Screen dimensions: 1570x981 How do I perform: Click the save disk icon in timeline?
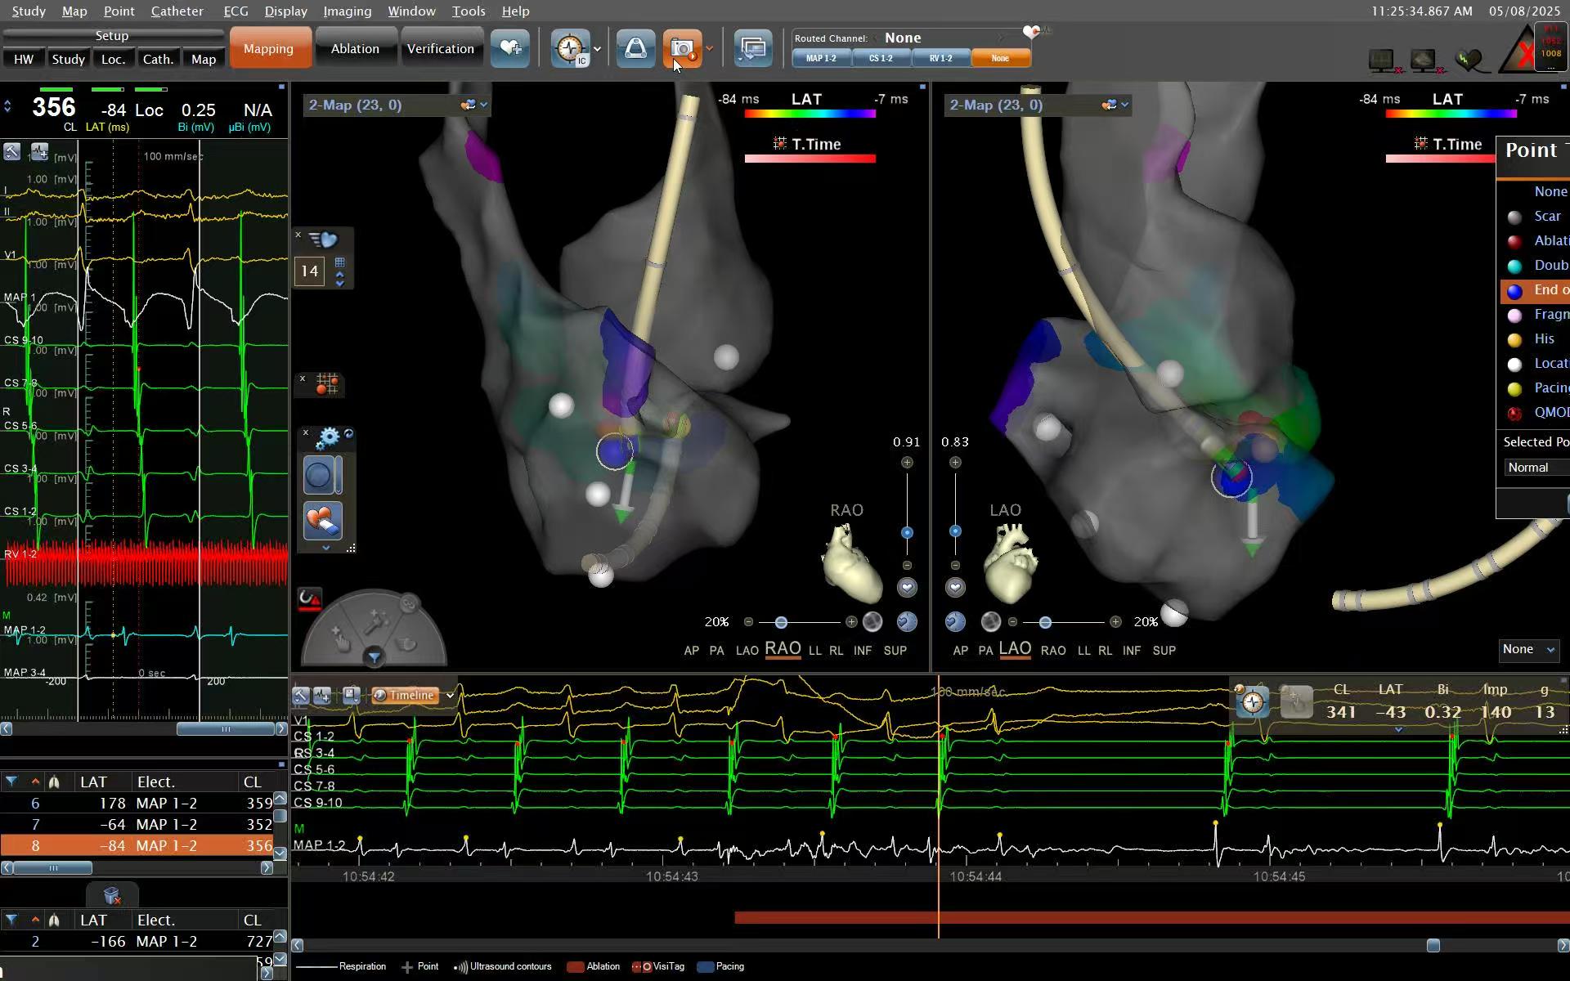click(x=351, y=695)
